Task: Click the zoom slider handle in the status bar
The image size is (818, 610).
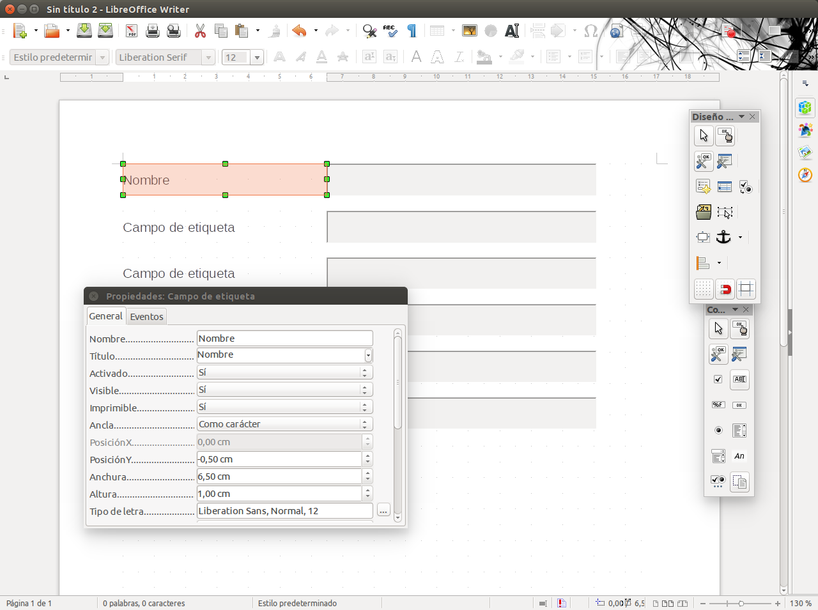Action: 741,604
